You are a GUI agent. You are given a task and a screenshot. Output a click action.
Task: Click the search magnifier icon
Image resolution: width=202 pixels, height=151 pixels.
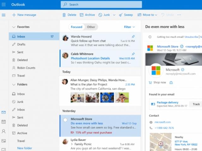pyautogui.click(x=65, y=4)
